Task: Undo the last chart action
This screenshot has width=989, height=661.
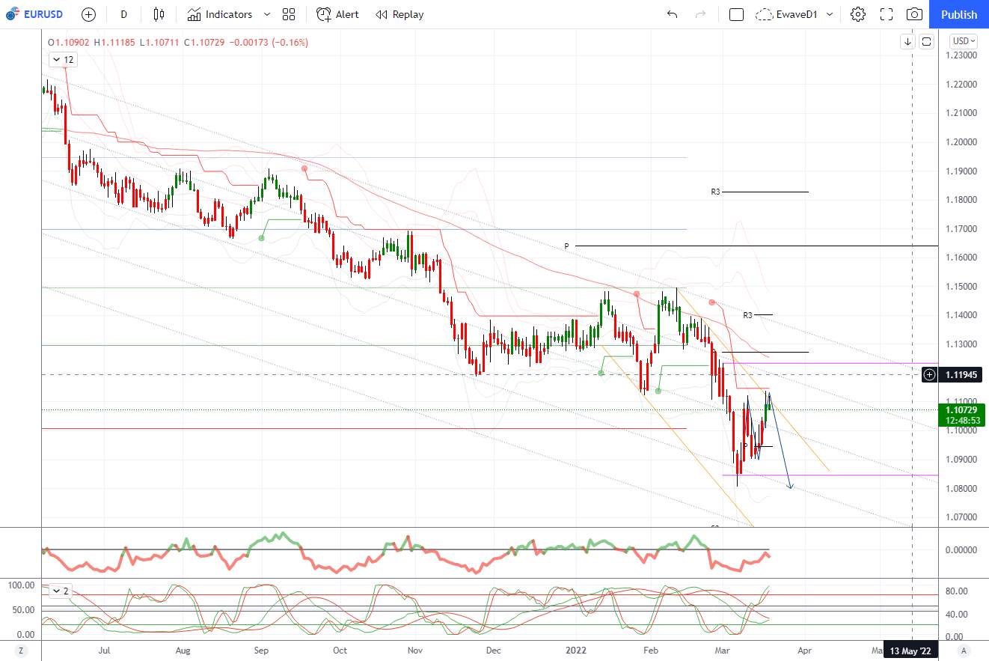Action: pyautogui.click(x=672, y=14)
